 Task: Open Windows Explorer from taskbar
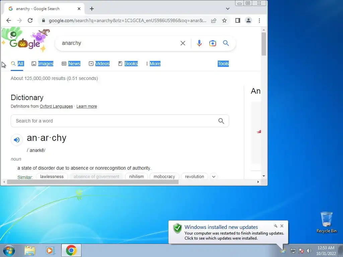tap(30, 251)
